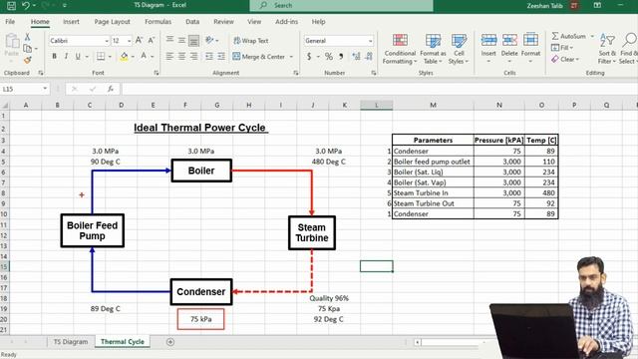Open the Font size dropdown (12)
Screen dimensions: 638x359
coord(129,41)
